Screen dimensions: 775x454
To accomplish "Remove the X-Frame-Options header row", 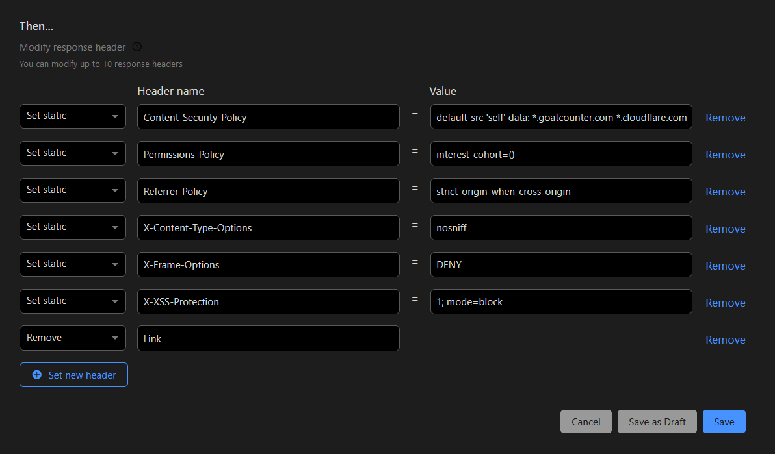I will [725, 266].
